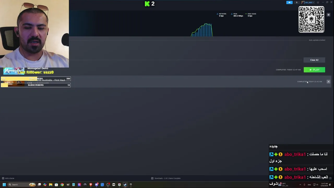Remove the completed 11:41 AM download entry

tap(329, 82)
